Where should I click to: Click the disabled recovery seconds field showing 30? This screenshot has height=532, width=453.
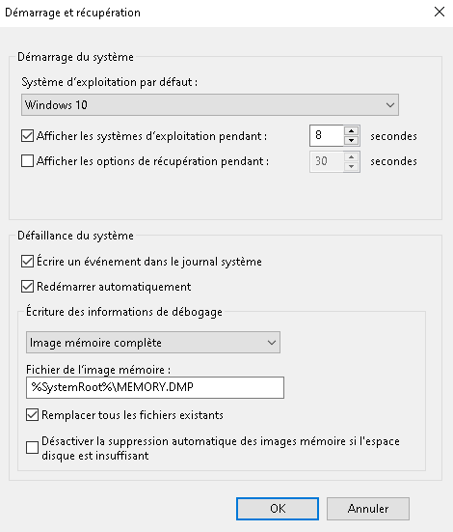(327, 161)
